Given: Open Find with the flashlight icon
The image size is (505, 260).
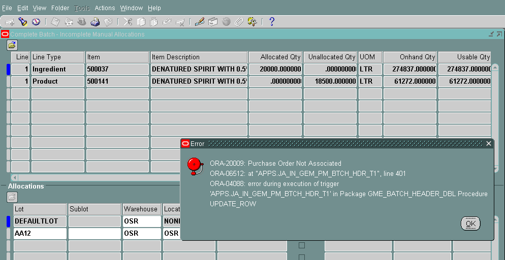Looking at the screenshot, I should pos(22,22).
